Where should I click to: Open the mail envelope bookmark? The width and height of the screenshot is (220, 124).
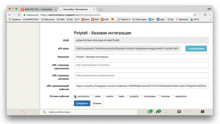pos(112,19)
